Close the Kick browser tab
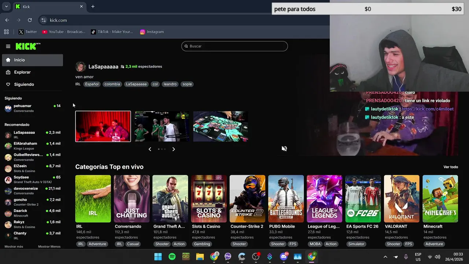The height and width of the screenshot is (264, 469). 81,7
